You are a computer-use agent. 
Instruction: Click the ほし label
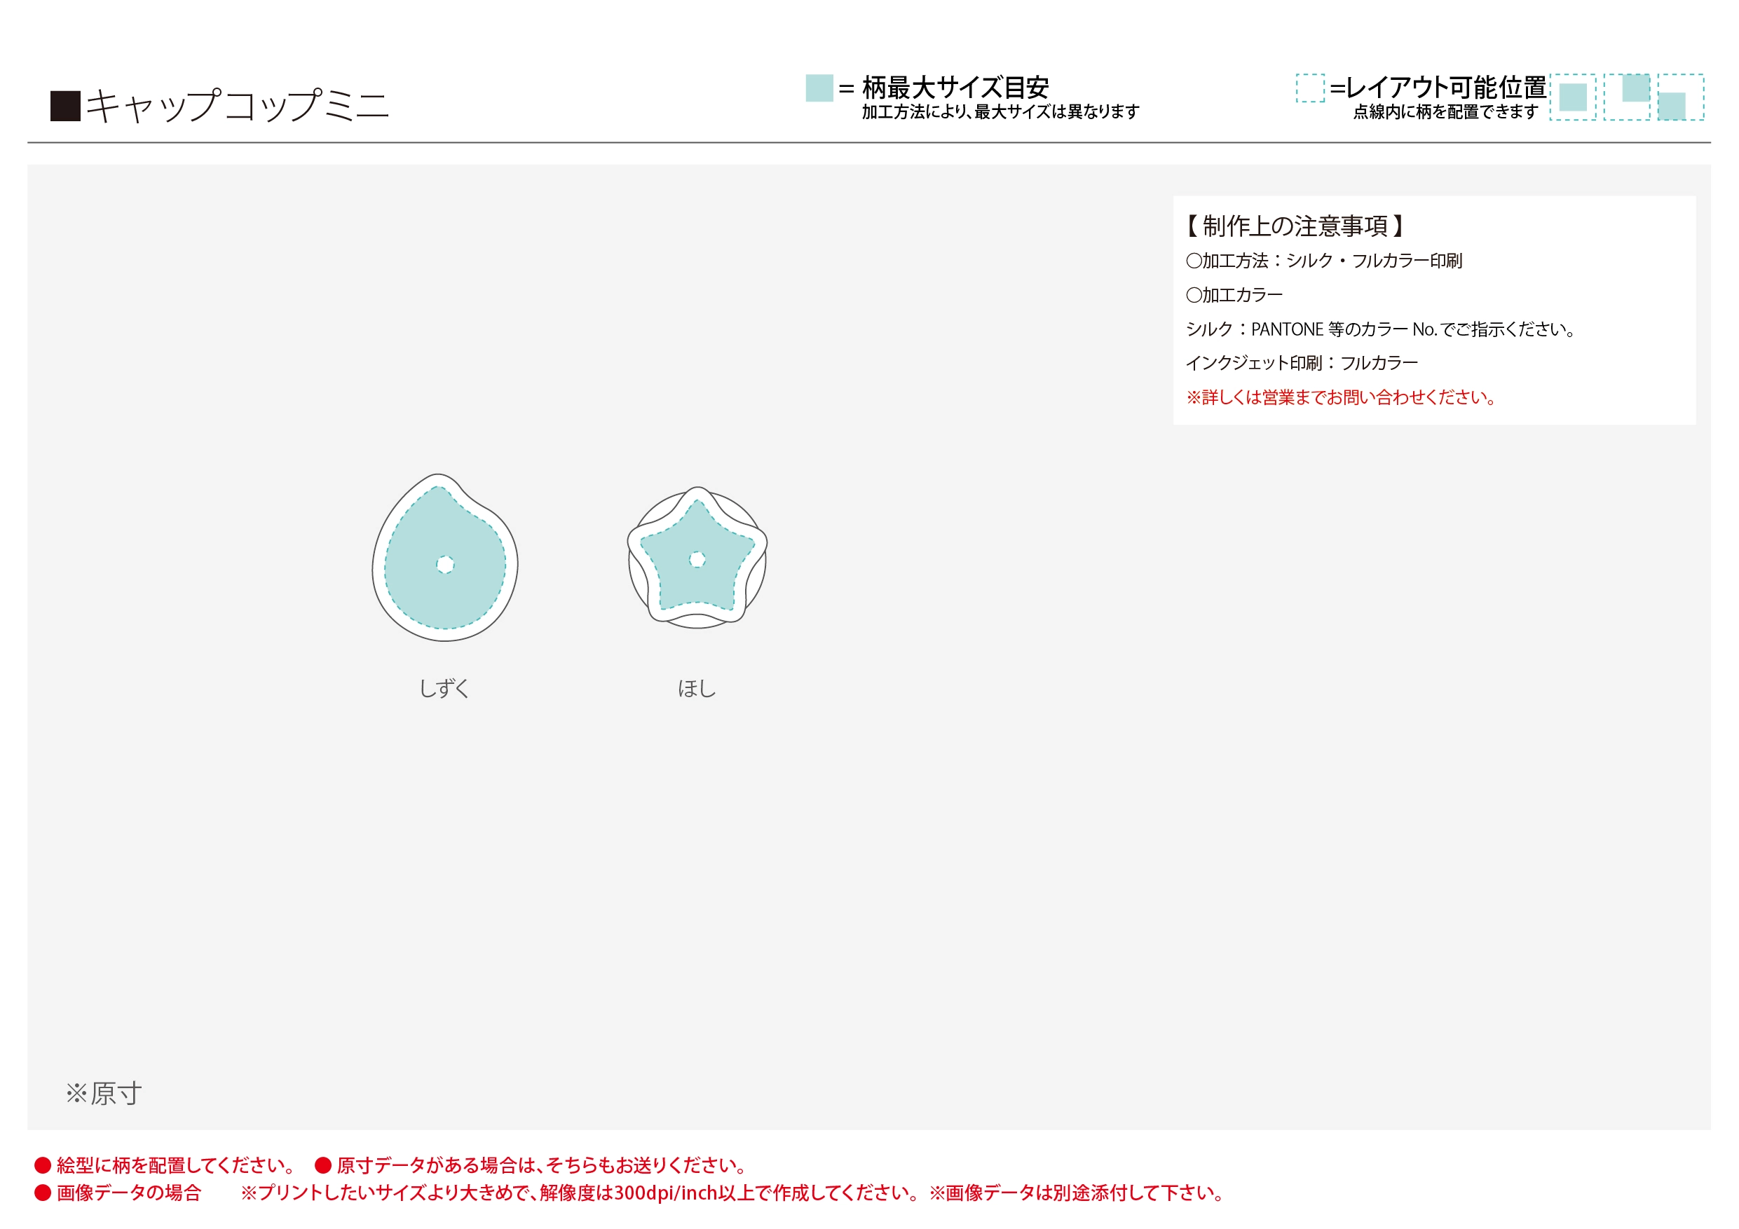click(x=697, y=688)
